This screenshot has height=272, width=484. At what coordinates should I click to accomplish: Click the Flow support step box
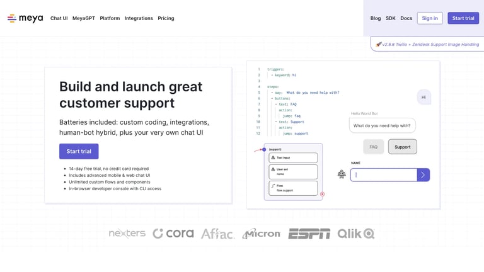click(293, 188)
